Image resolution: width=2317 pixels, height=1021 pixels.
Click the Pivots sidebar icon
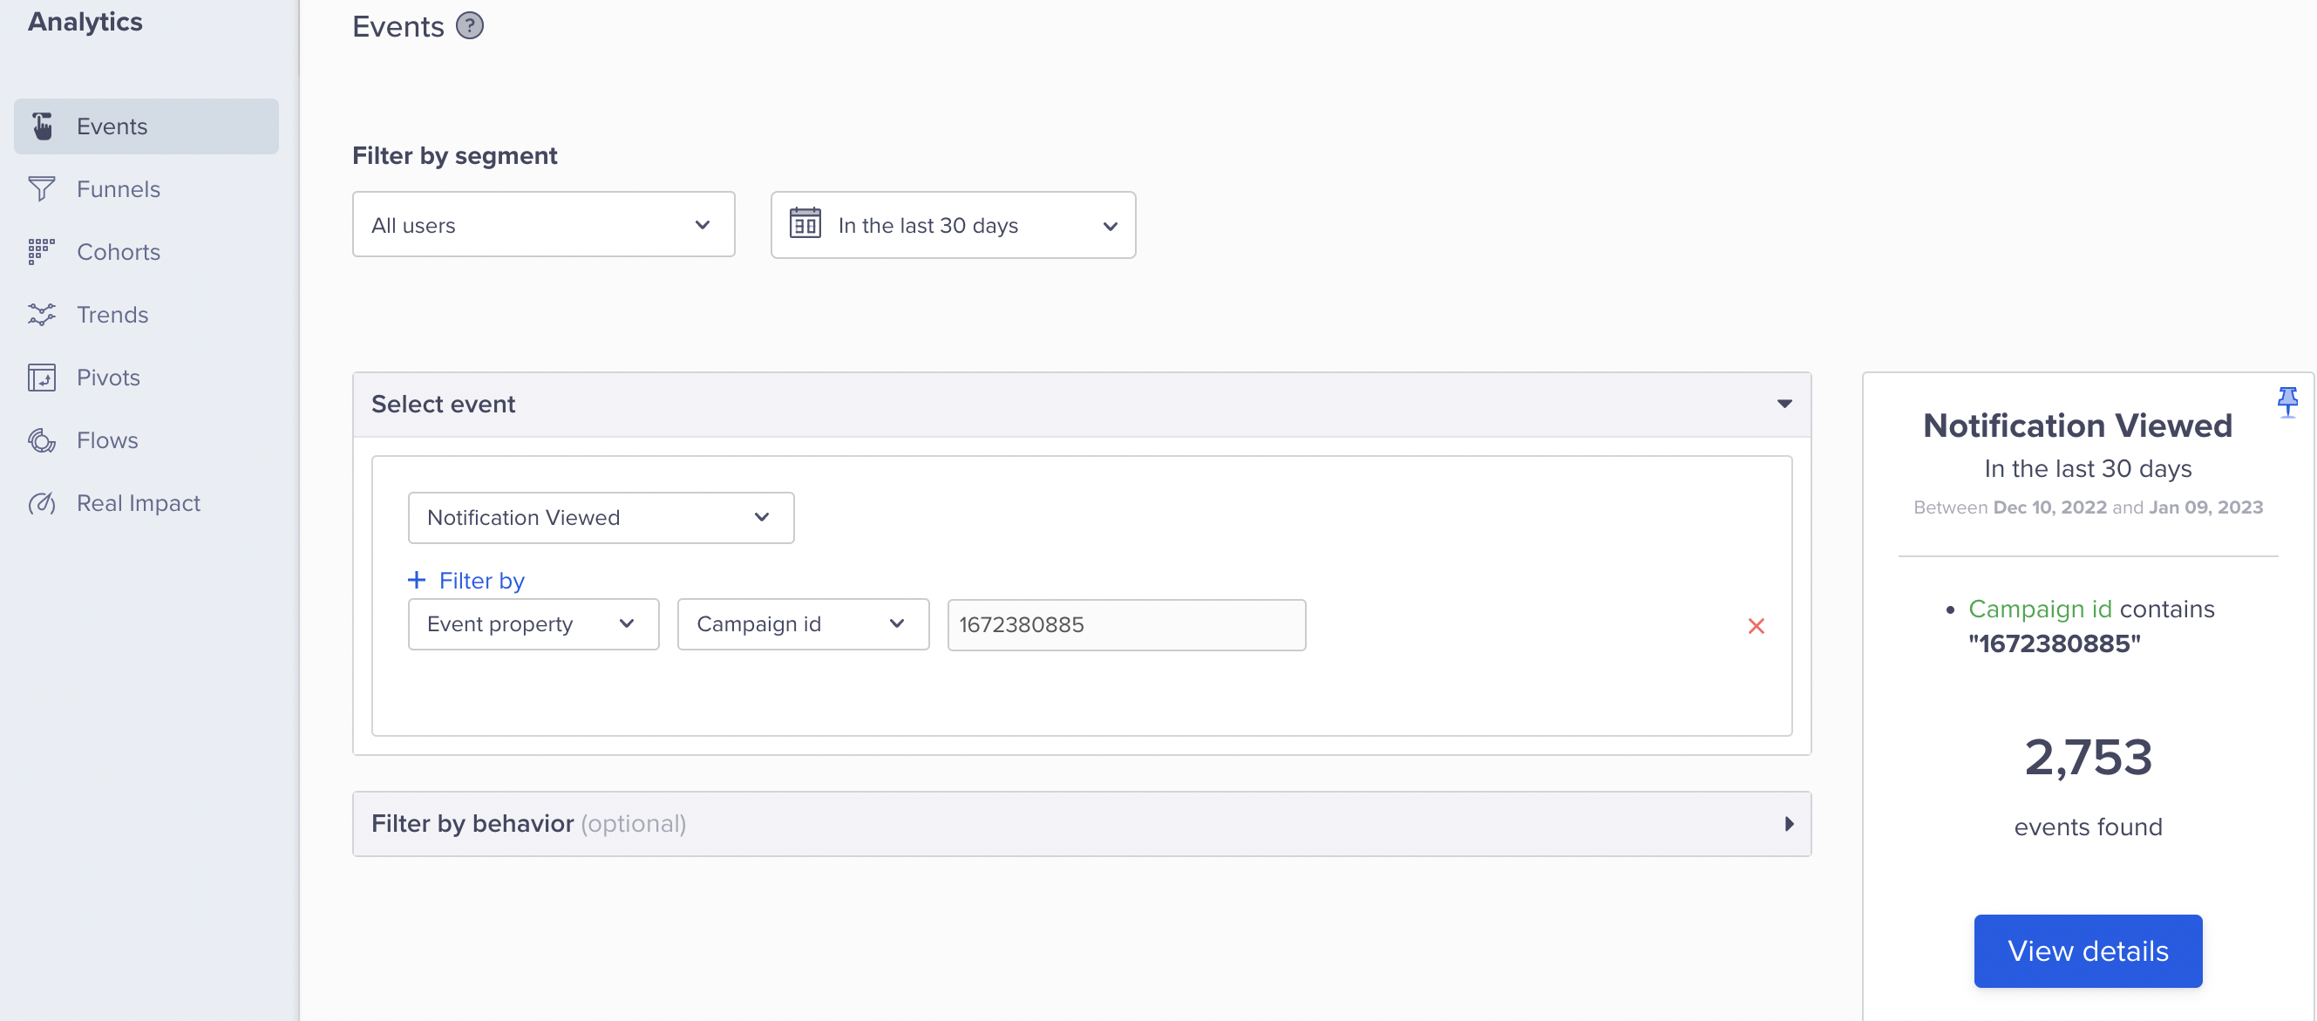click(x=43, y=375)
